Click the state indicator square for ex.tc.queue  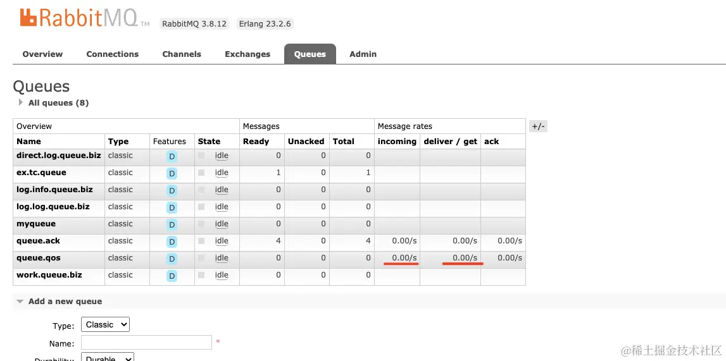pos(201,173)
